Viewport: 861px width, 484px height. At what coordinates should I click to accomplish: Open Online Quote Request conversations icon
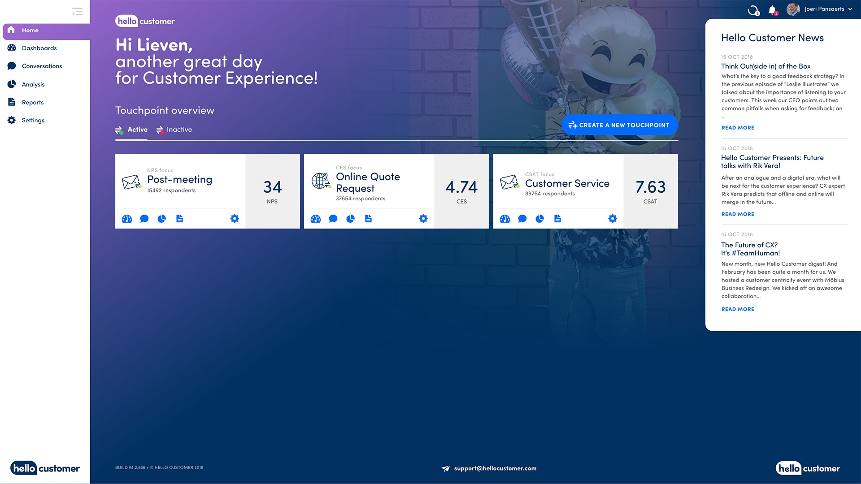click(333, 219)
